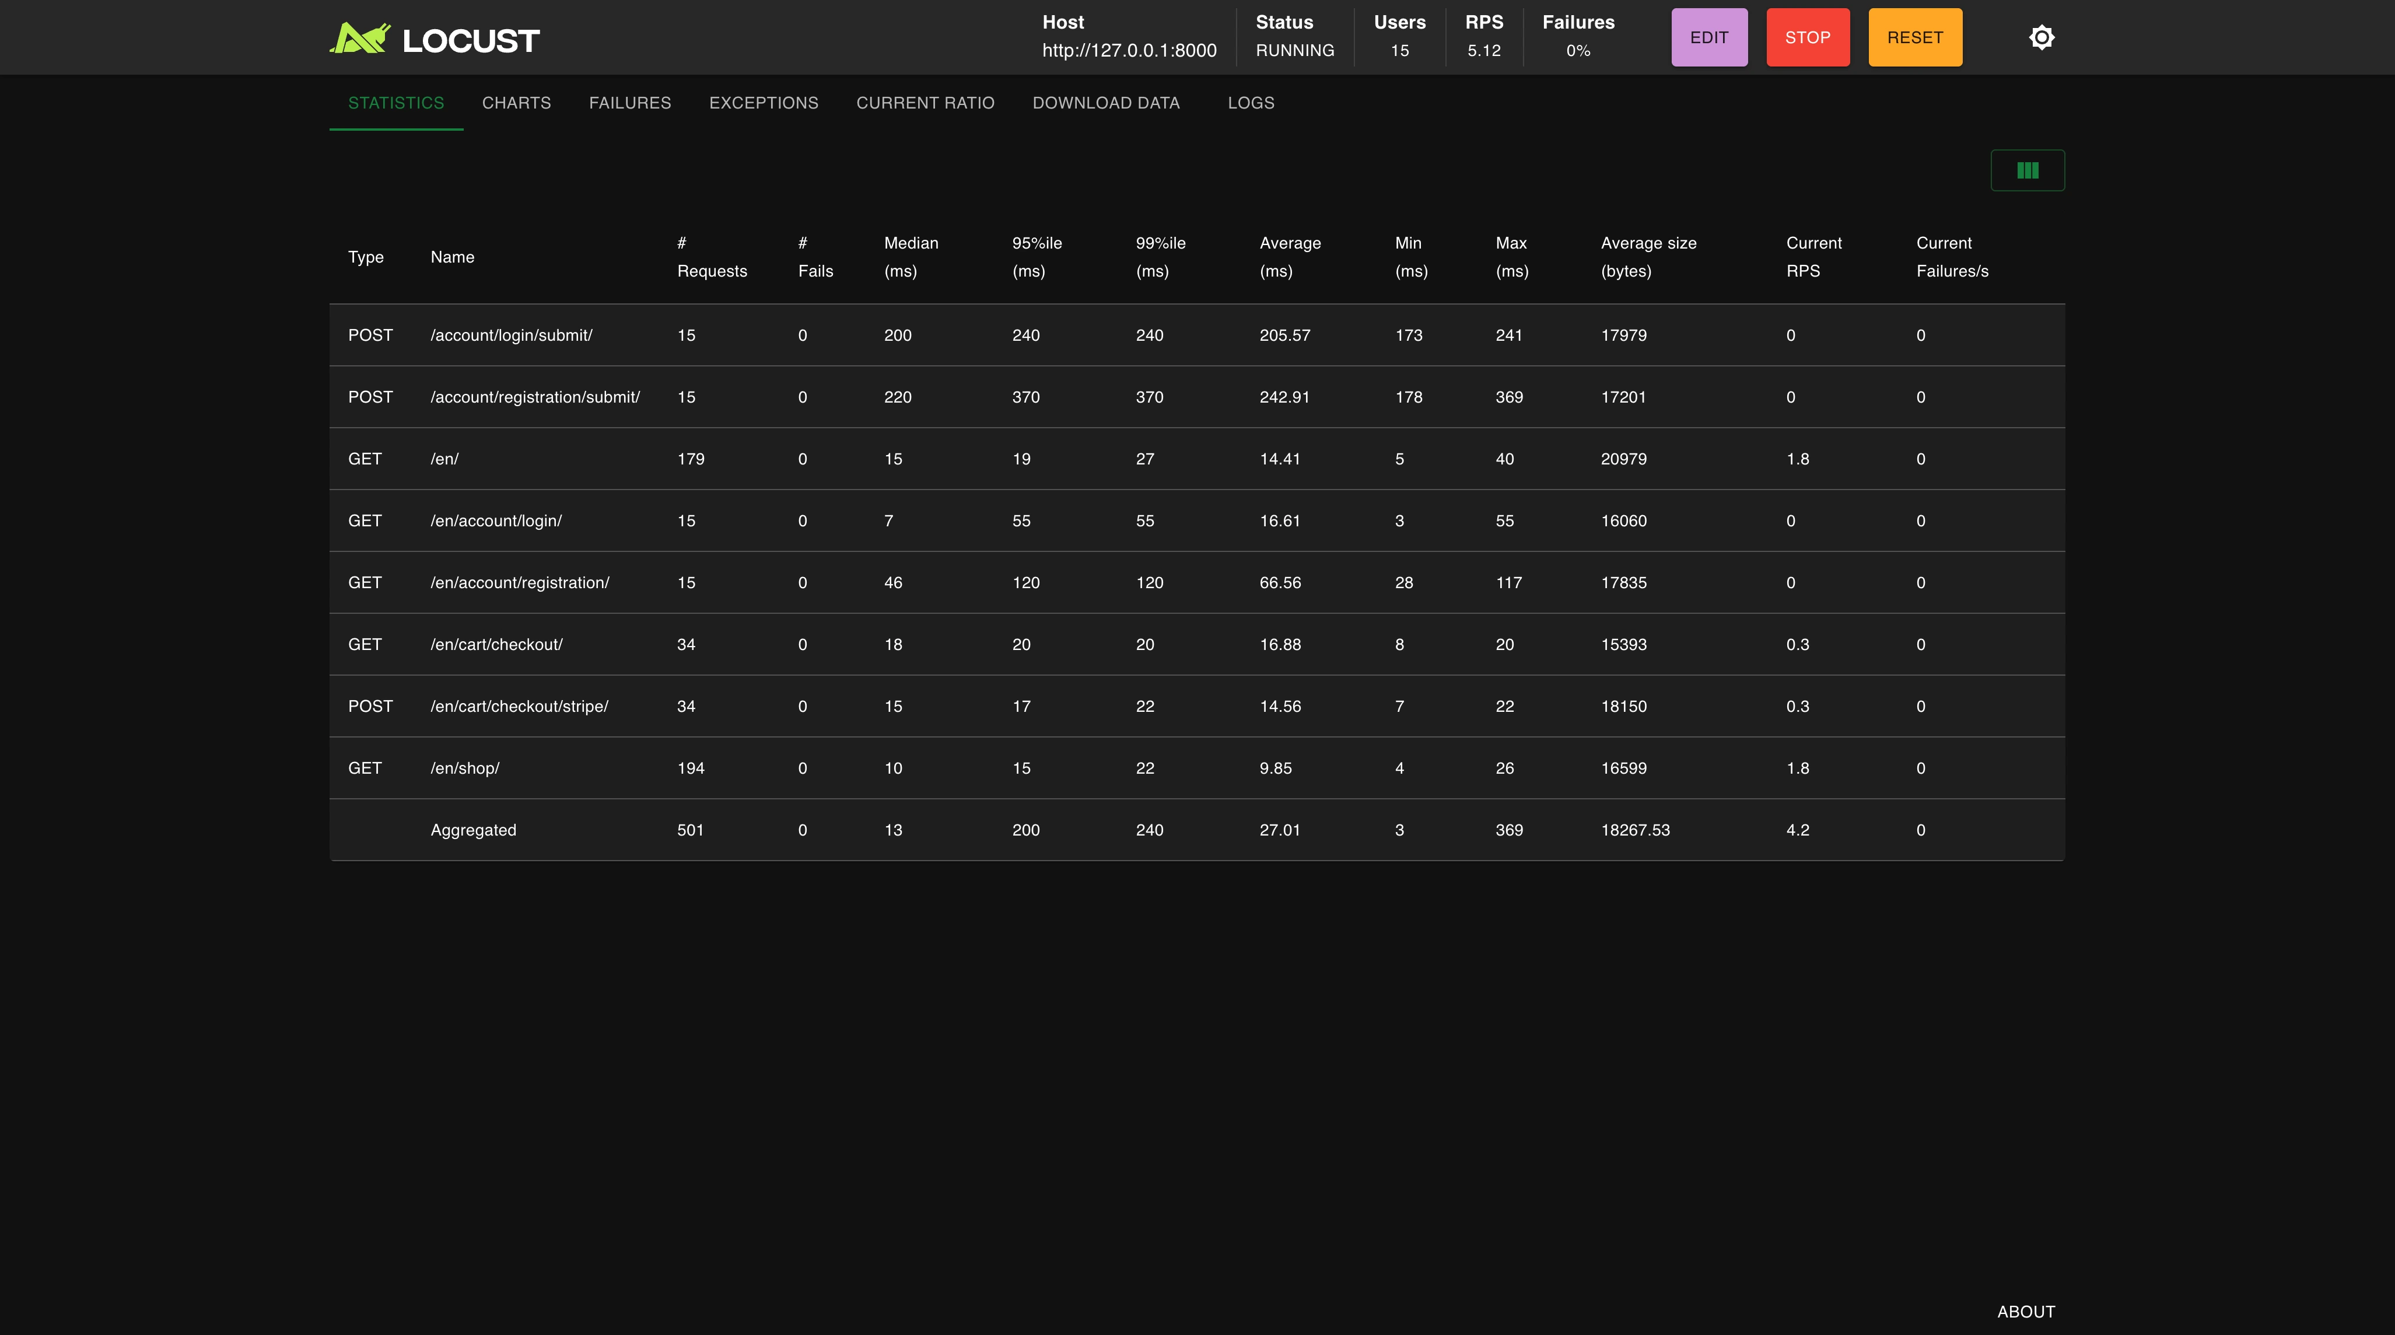
Task: Click the header RPS value 5.12
Action: [1483, 50]
